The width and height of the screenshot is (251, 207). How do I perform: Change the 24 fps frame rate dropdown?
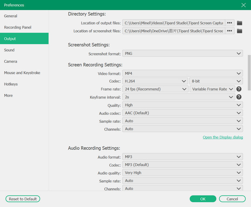tap(155, 89)
